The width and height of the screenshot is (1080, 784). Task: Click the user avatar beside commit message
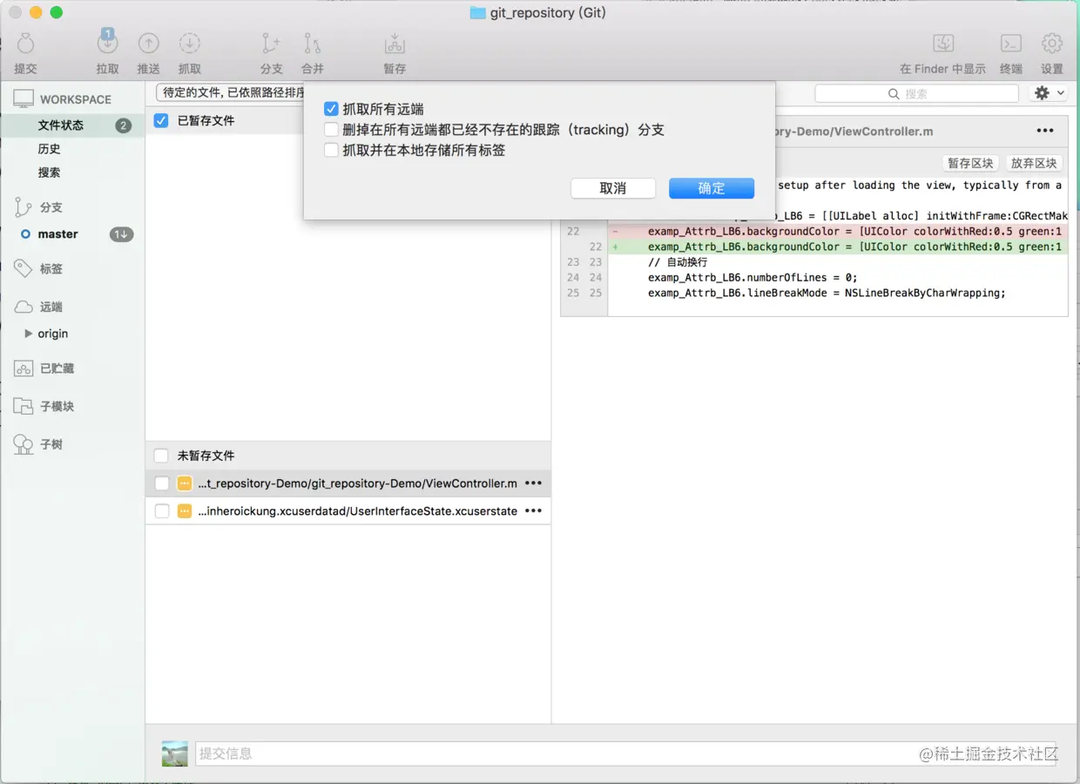(x=175, y=754)
